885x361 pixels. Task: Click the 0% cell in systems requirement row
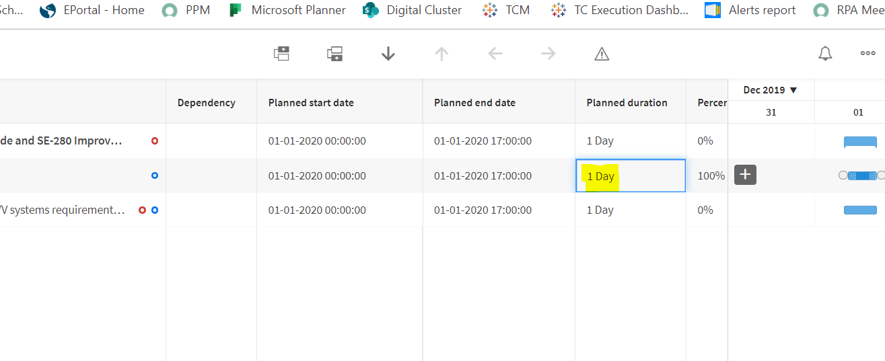coord(705,210)
